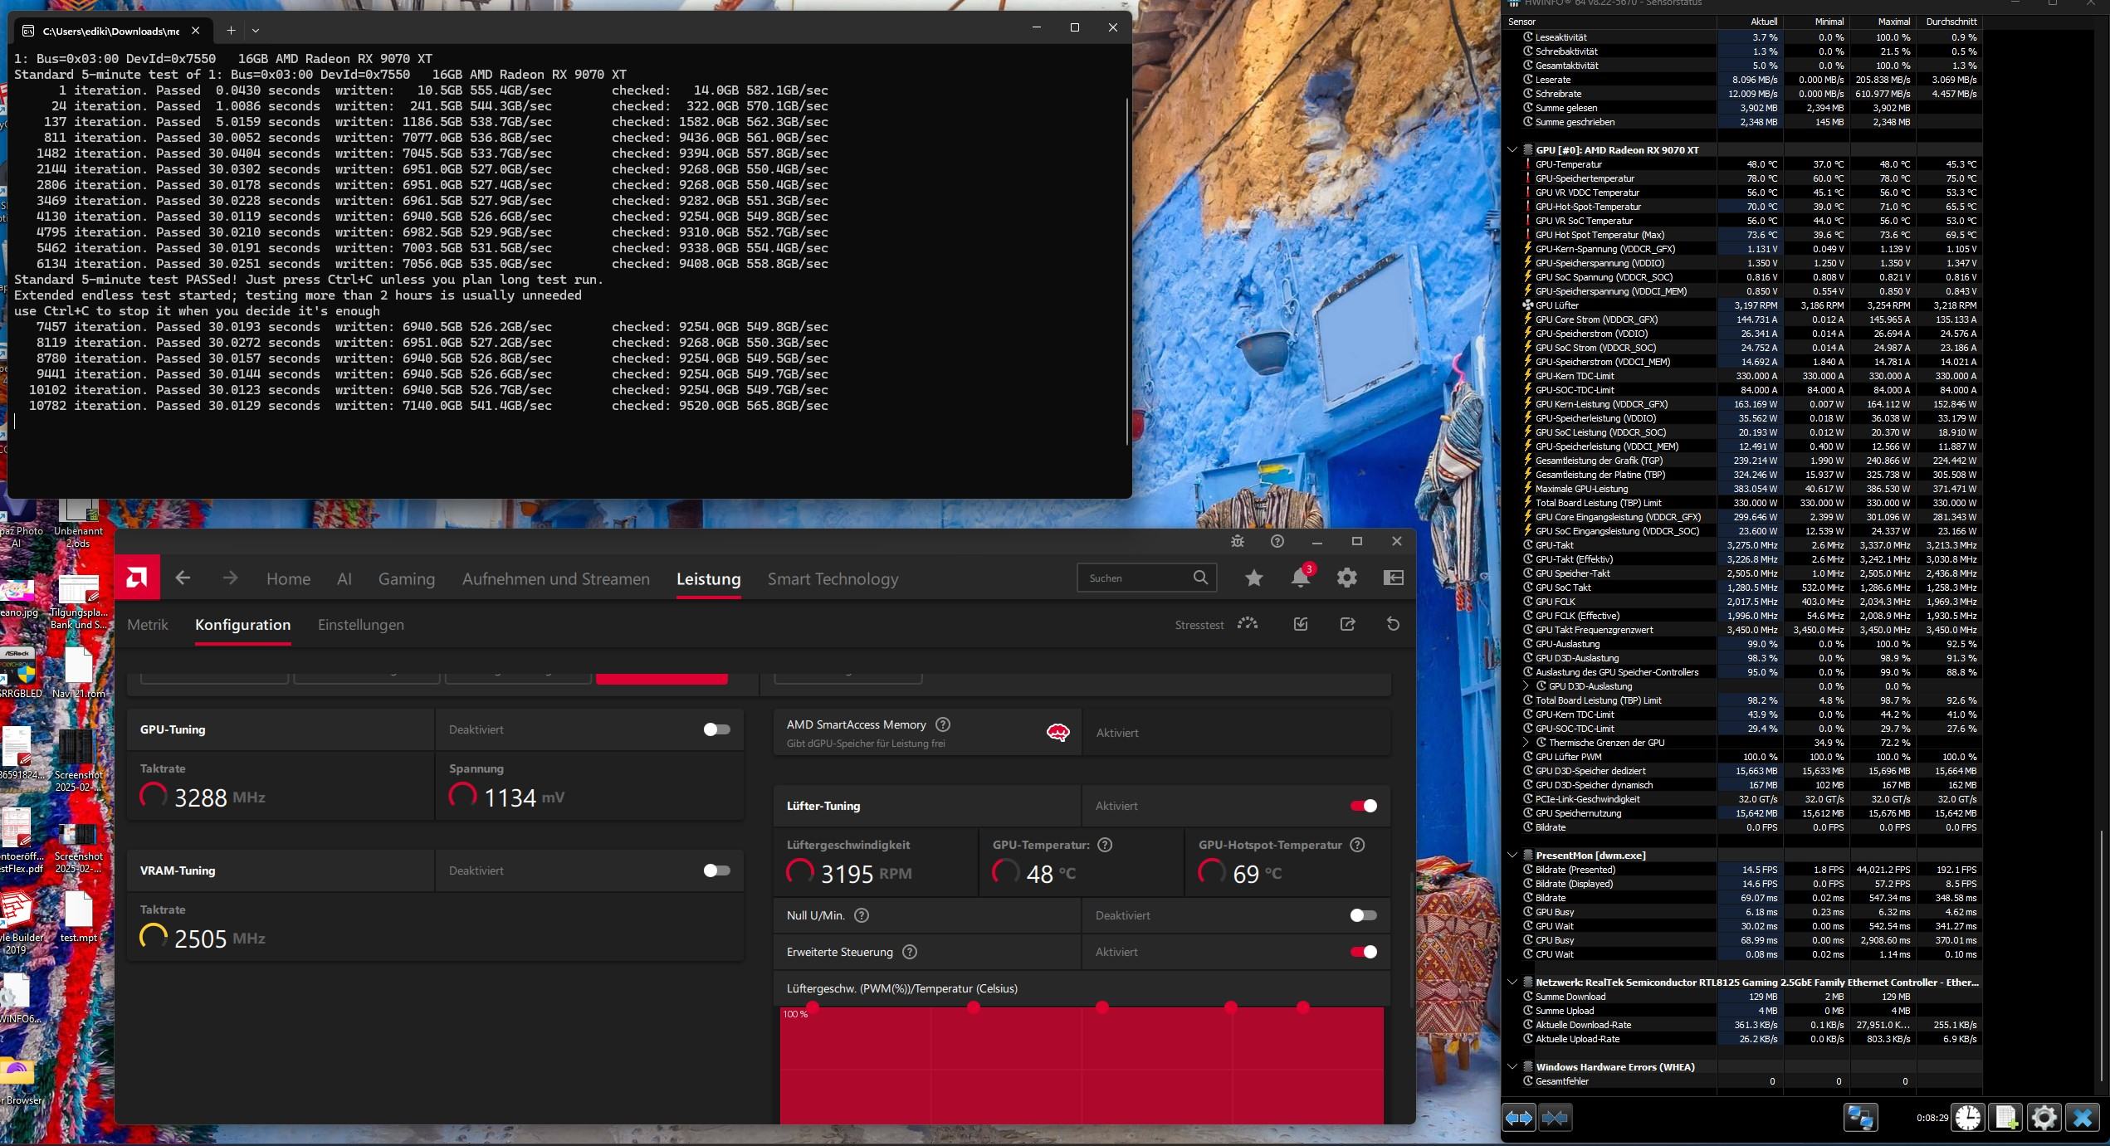Reset tuning settings with undo arrow
Screen dimensions: 2110x1146
[x=1393, y=624]
